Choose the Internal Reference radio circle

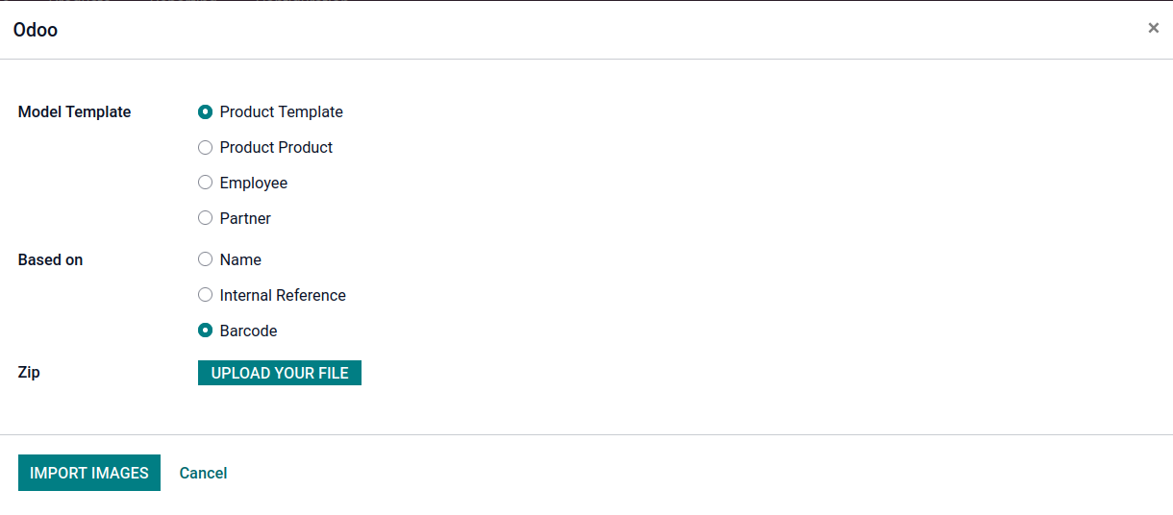tap(205, 295)
